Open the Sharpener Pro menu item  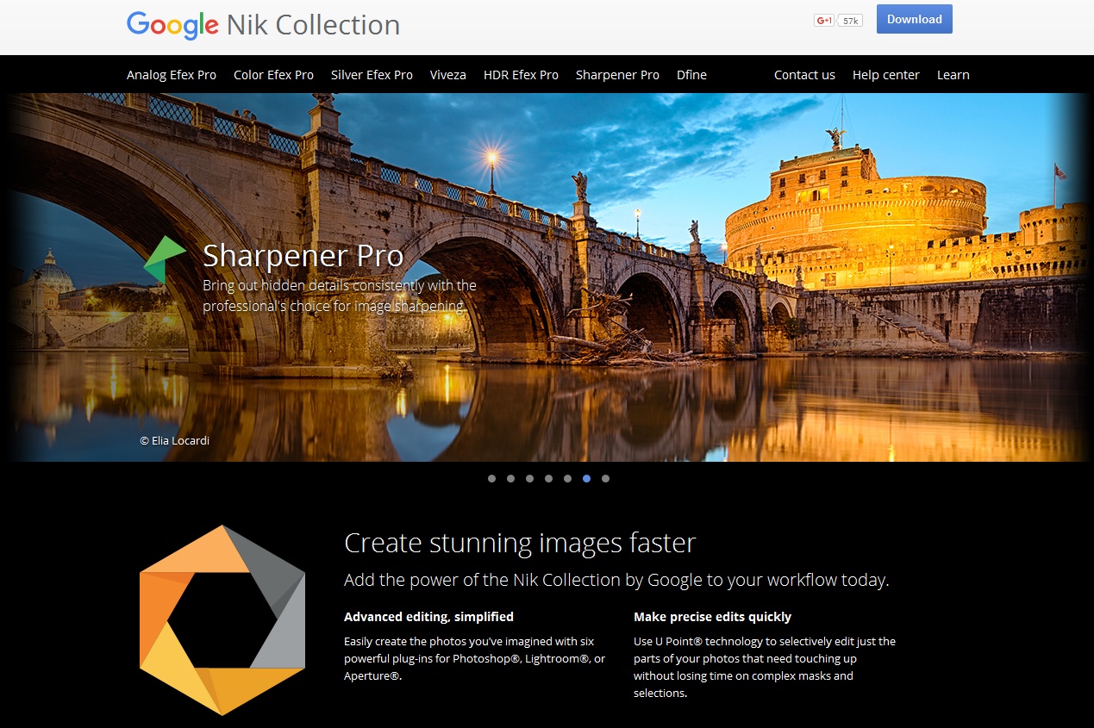[617, 75]
